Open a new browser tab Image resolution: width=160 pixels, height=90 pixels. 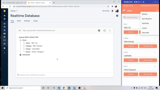pos(54,3)
